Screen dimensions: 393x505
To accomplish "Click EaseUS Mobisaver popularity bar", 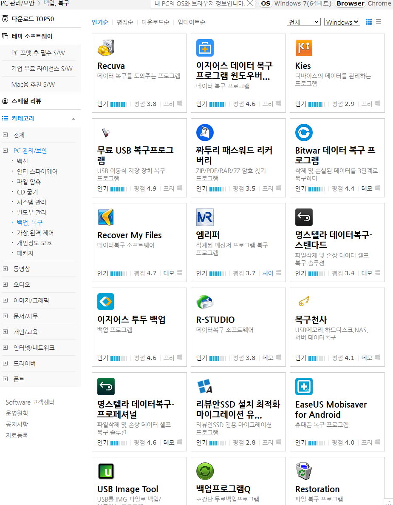I will [317, 443].
